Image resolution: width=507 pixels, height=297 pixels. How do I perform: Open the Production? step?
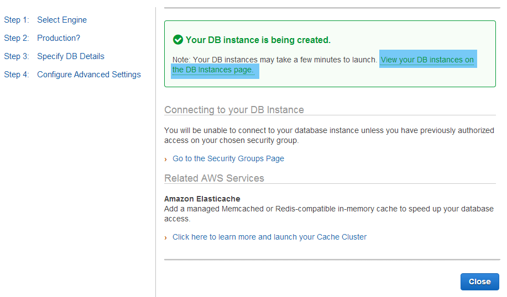point(59,38)
